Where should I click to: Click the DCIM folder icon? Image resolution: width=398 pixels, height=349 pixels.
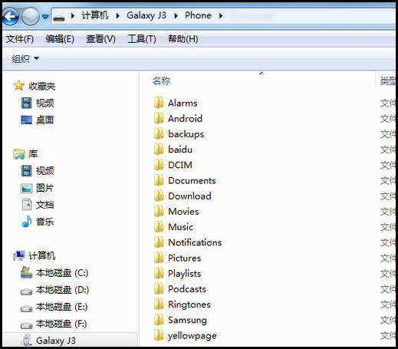pos(159,165)
